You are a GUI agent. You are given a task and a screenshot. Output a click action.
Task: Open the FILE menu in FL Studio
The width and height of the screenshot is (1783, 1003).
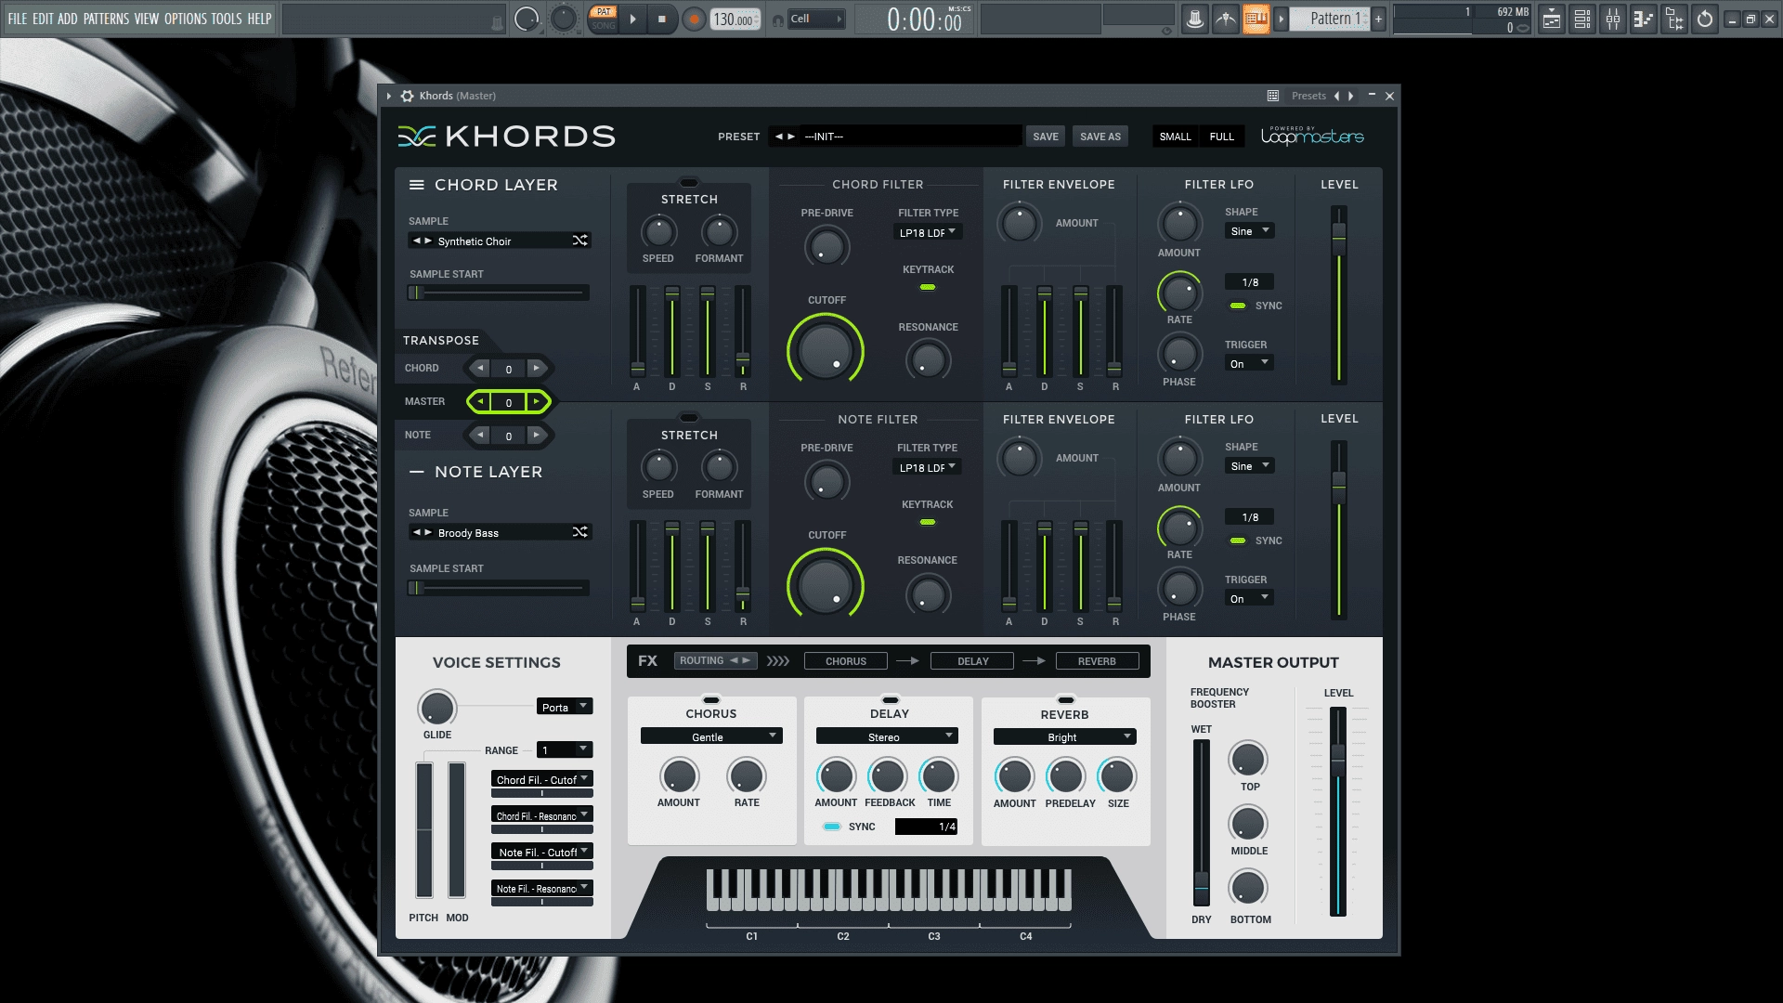(x=17, y=19)
